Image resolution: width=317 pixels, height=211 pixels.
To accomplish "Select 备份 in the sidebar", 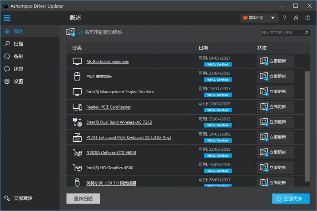I will click(30, 56).
